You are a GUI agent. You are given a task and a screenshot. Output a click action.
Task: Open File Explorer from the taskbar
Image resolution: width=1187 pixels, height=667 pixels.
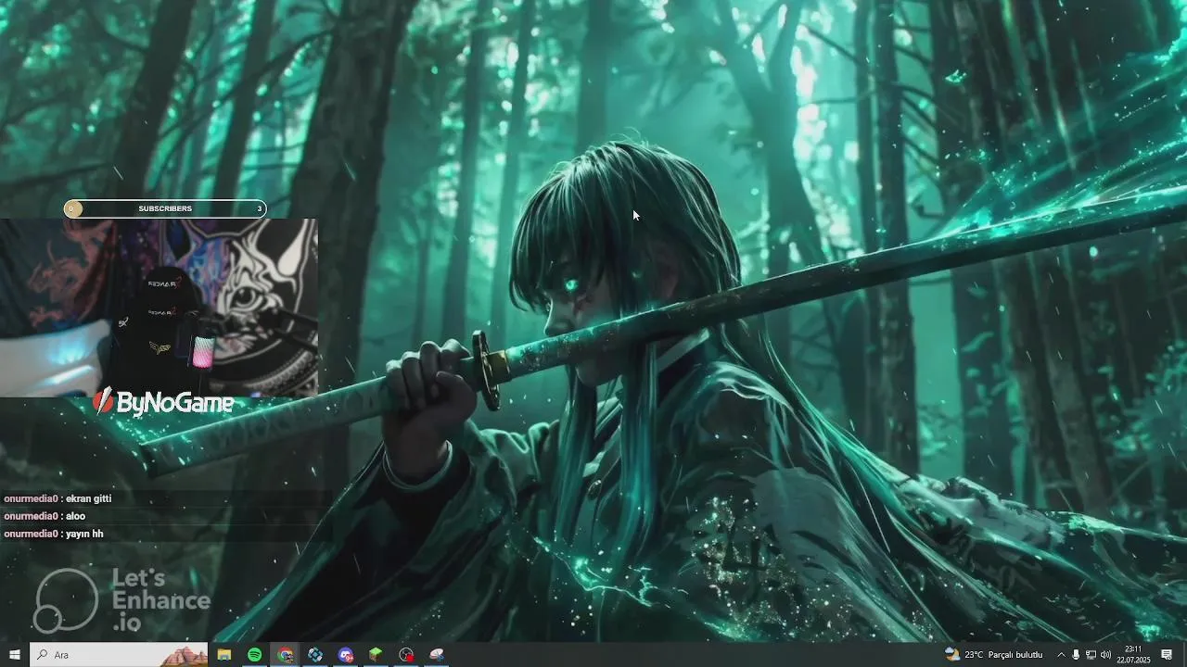tap(224, 655)
